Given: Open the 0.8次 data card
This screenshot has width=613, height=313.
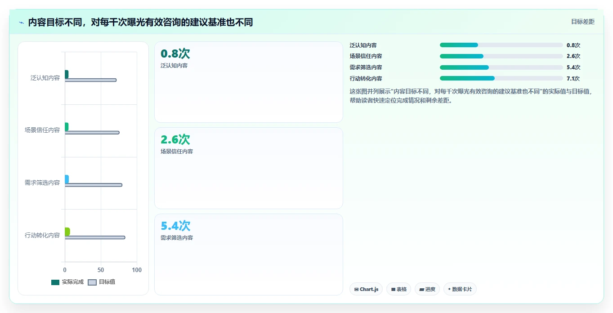Looking at the screenshot, I should coord(249,82).
